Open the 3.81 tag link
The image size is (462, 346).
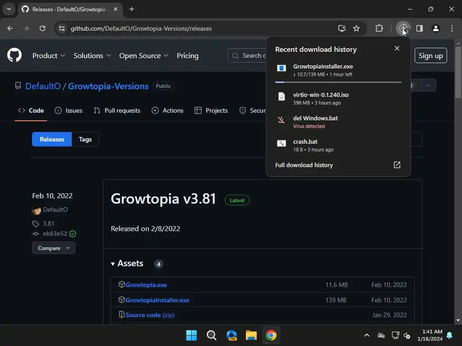click(x=49, y=223)
